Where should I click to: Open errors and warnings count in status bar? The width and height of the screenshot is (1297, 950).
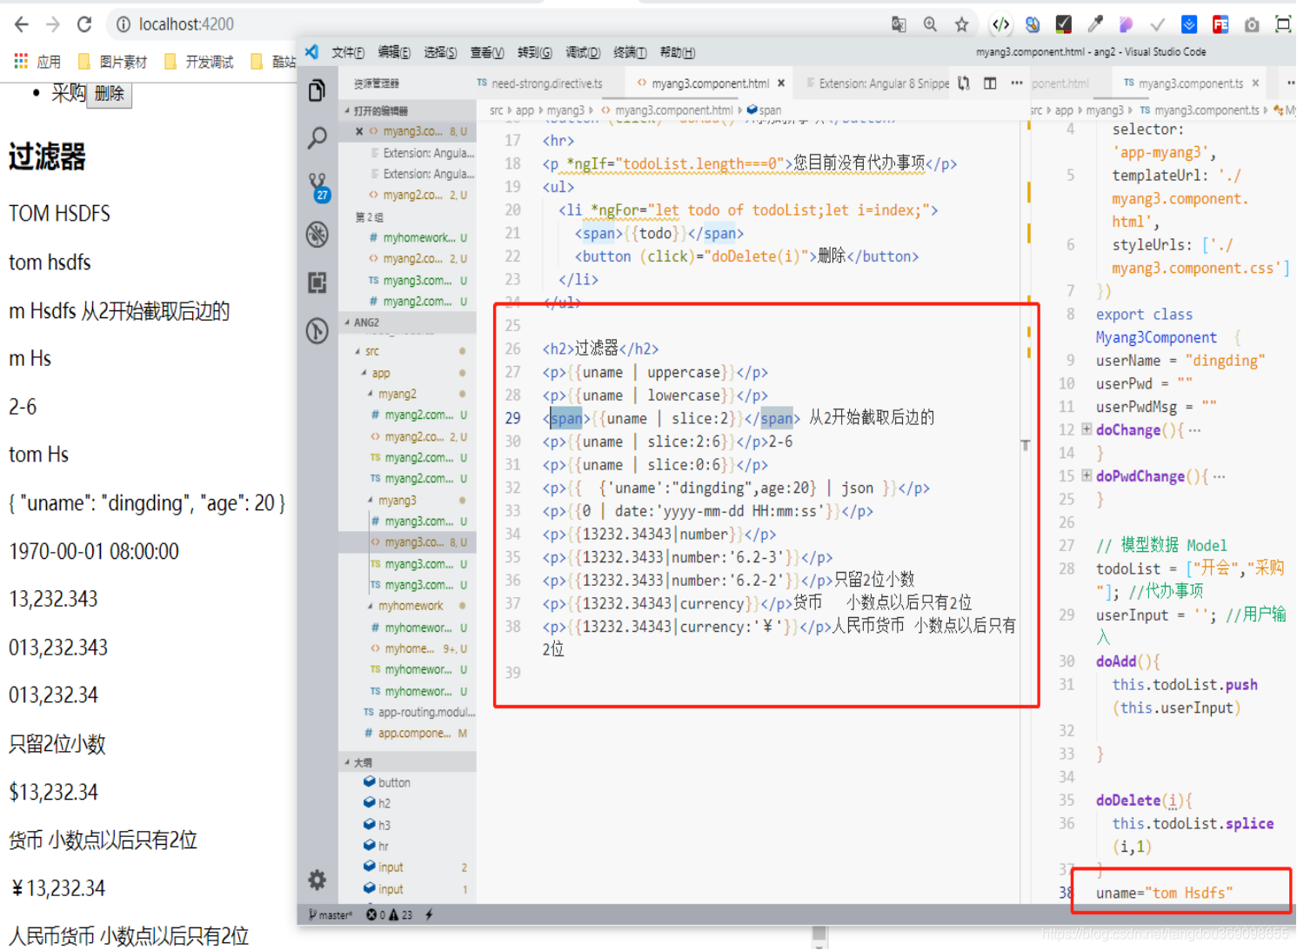(x=389, y=914)
